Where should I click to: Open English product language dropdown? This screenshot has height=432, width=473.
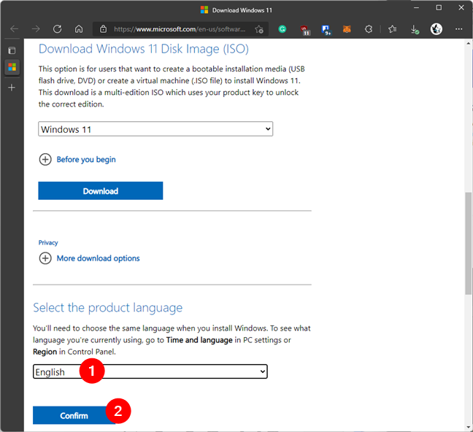150,371
